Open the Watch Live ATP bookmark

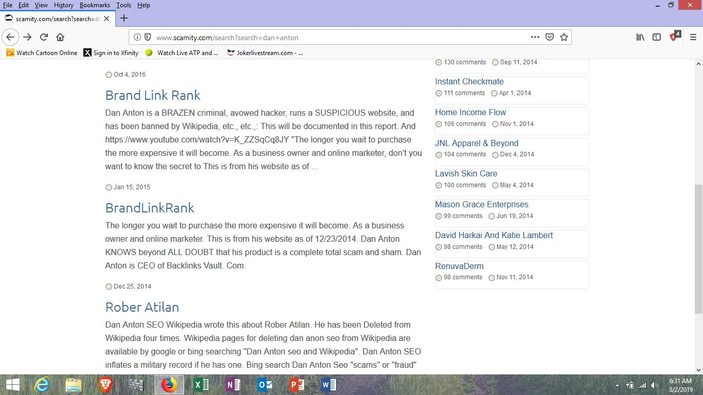point(182,52)
